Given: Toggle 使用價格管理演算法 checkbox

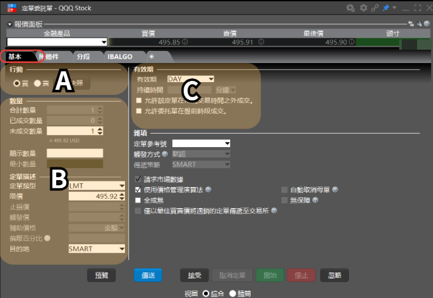Looking at the screenshot, I should tap(138, 190).
